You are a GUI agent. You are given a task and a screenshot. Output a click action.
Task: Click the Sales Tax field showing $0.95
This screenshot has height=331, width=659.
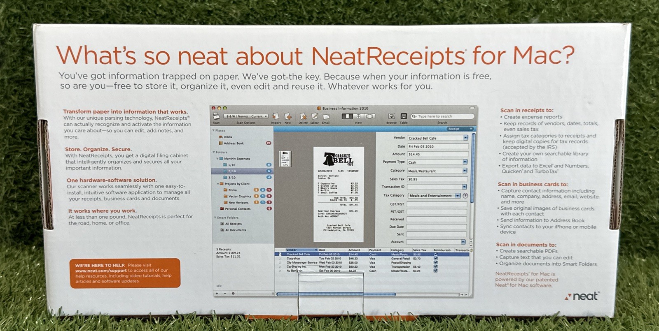(437, 179)
